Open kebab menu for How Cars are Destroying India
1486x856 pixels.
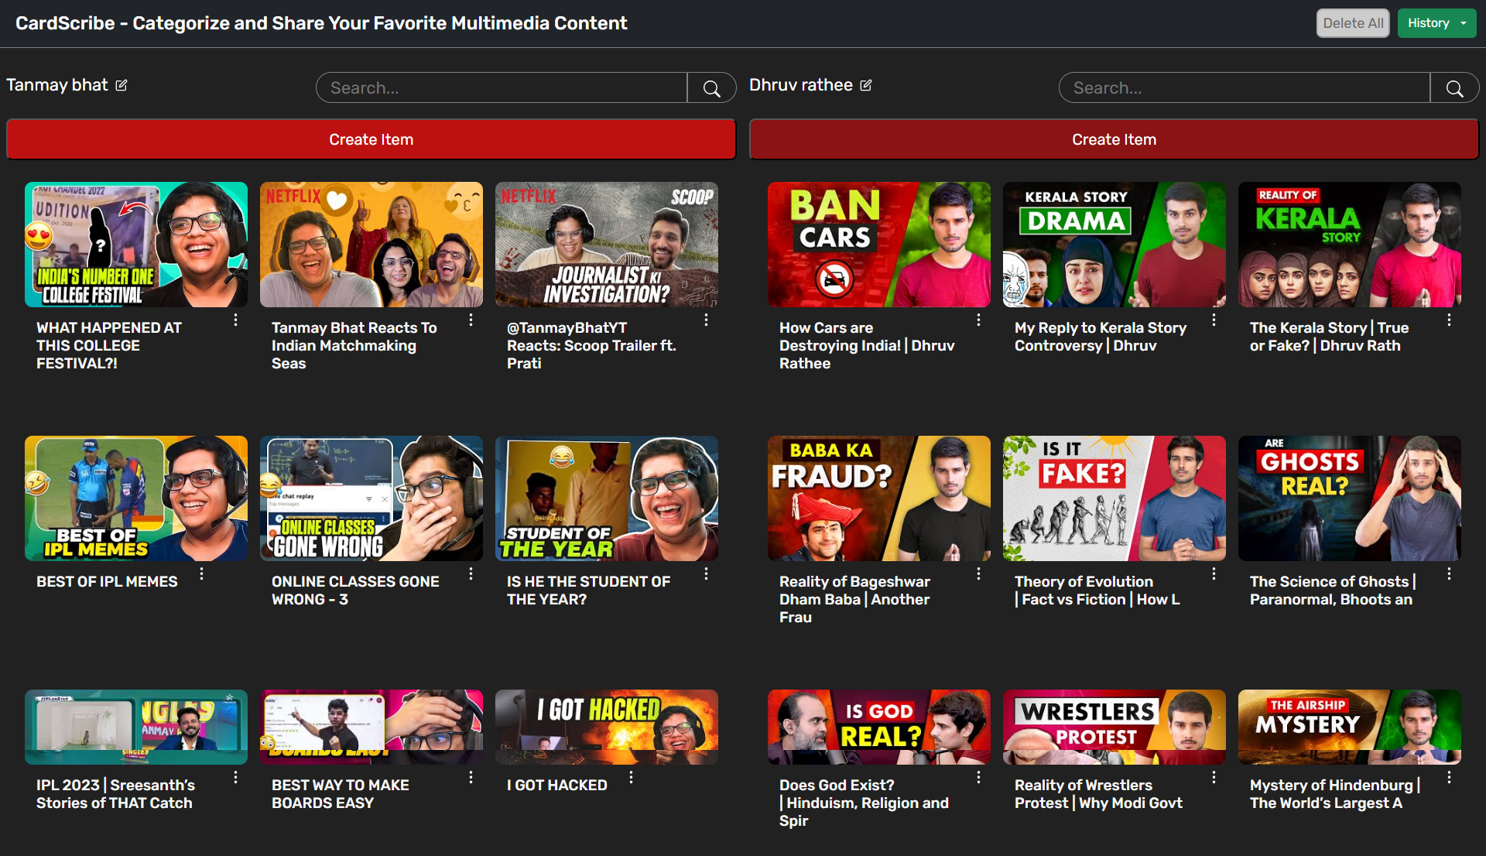pyautogui.click(x=978, y=320)
